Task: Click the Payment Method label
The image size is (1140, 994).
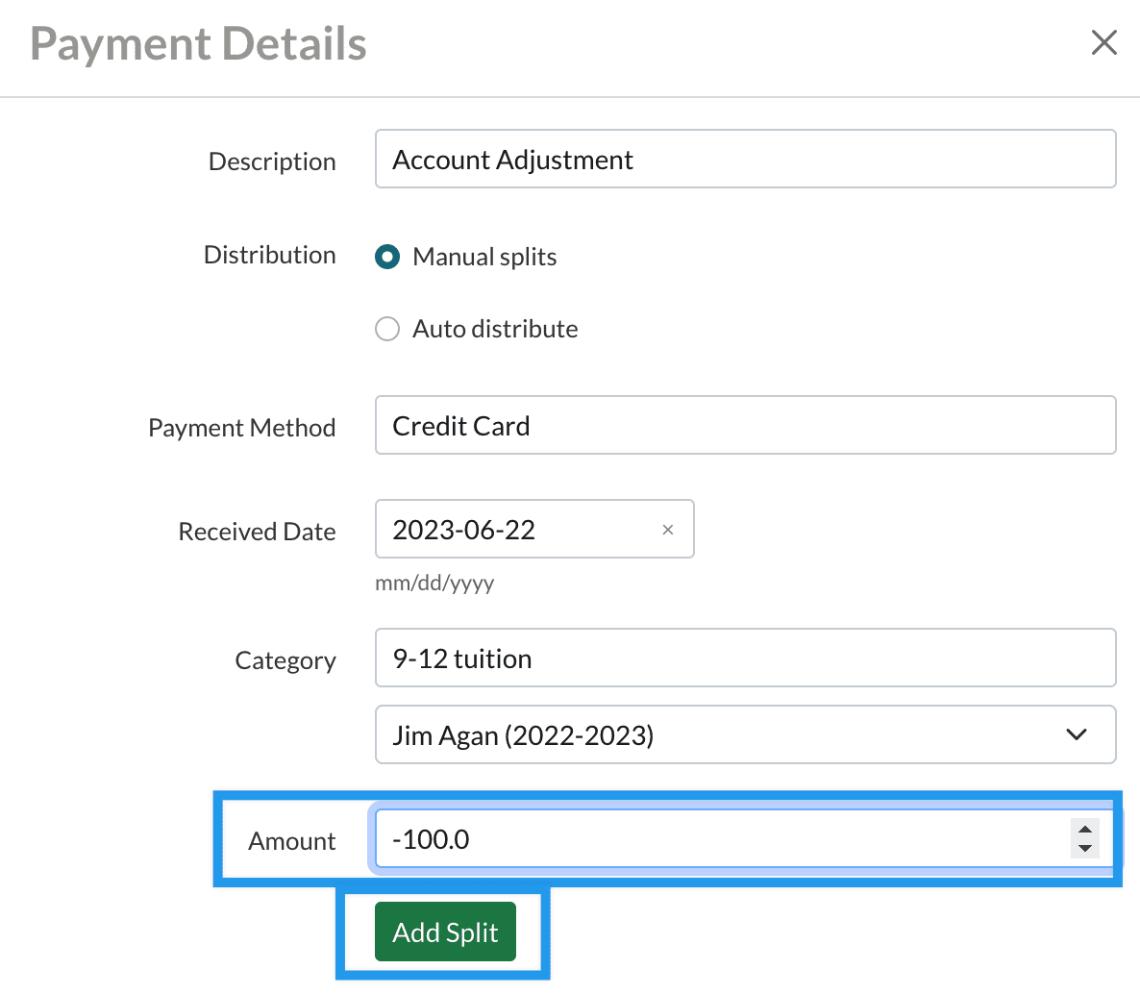Action: coord(241,428)
